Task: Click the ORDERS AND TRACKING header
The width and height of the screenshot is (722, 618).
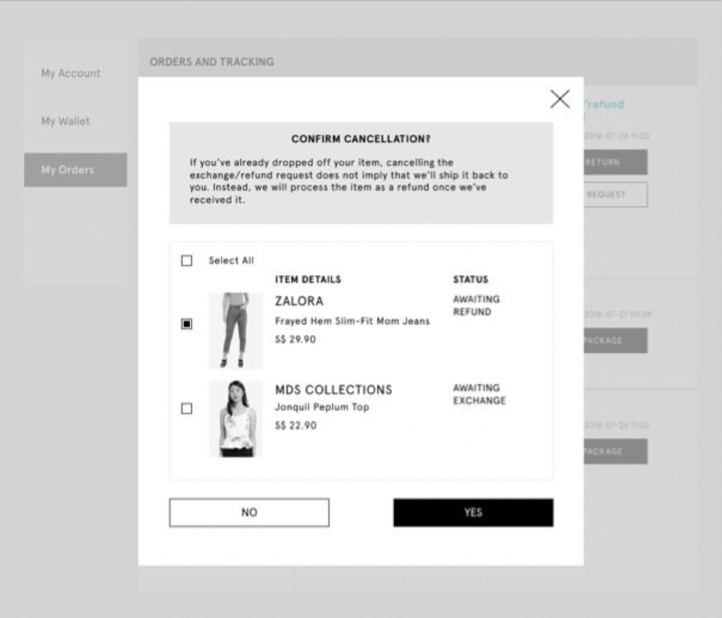Action: [211, 61]
